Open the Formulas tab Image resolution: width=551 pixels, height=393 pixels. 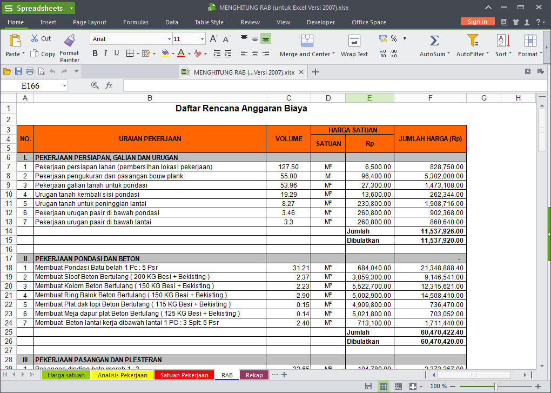136,22
